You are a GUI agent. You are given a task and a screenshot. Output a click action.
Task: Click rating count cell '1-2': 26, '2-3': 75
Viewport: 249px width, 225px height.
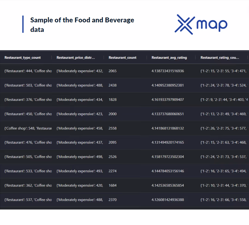click(x=224, y=128)
